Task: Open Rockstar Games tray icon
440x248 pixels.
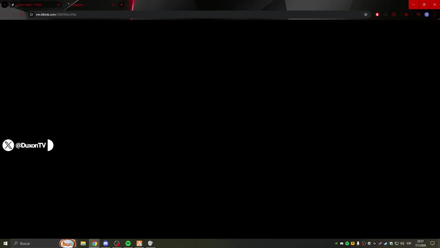Action: click(353, 244)
